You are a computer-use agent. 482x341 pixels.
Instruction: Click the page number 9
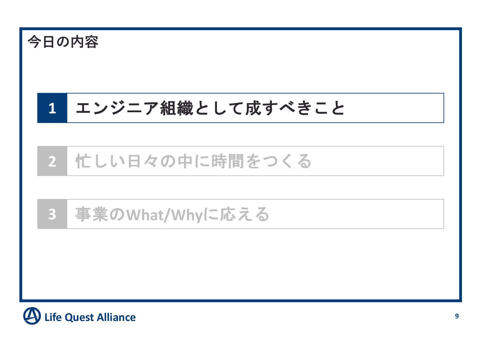pyautogui.click(x=457, y=316)
